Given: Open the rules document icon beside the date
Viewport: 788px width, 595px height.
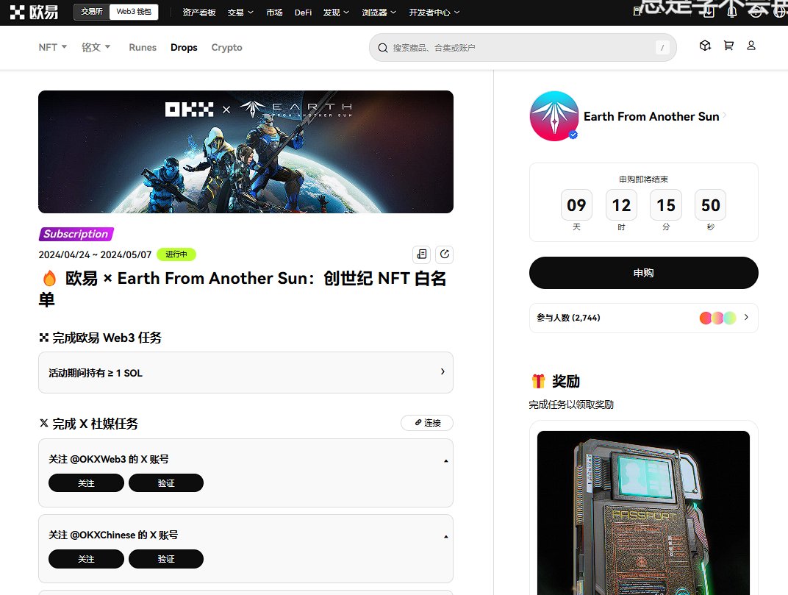Looking at the screenshot, I should [x=422, y=254].
